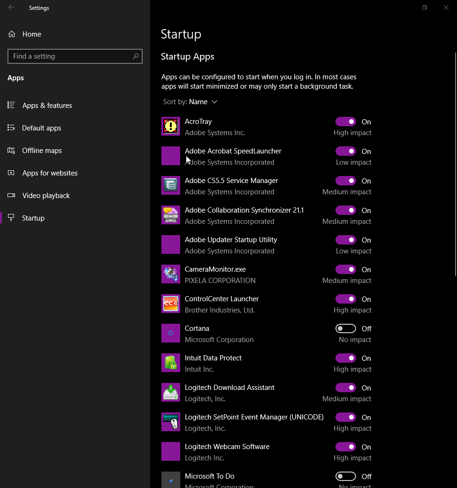Open the Sort by Name dropdown
Image resolution: width=457 pixels, height=488 pixels.
190,102
